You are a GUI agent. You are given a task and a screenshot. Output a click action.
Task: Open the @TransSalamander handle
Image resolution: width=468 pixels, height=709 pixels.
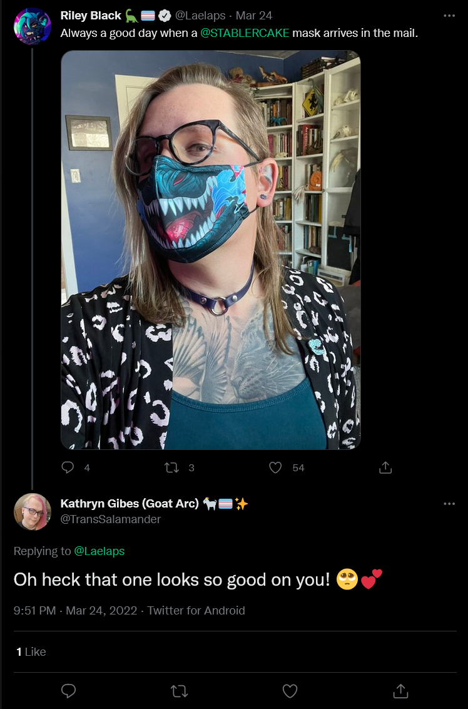point(111,519)
